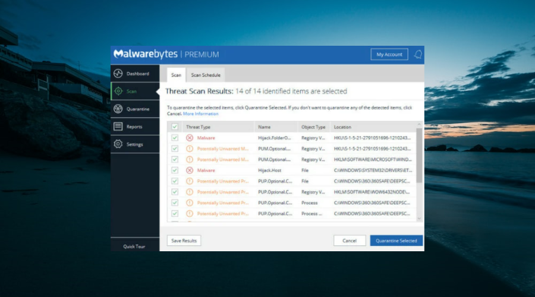Viewport: 535px width, 297px height.
Task: Open the More Information link
Action: coord(201,113)
